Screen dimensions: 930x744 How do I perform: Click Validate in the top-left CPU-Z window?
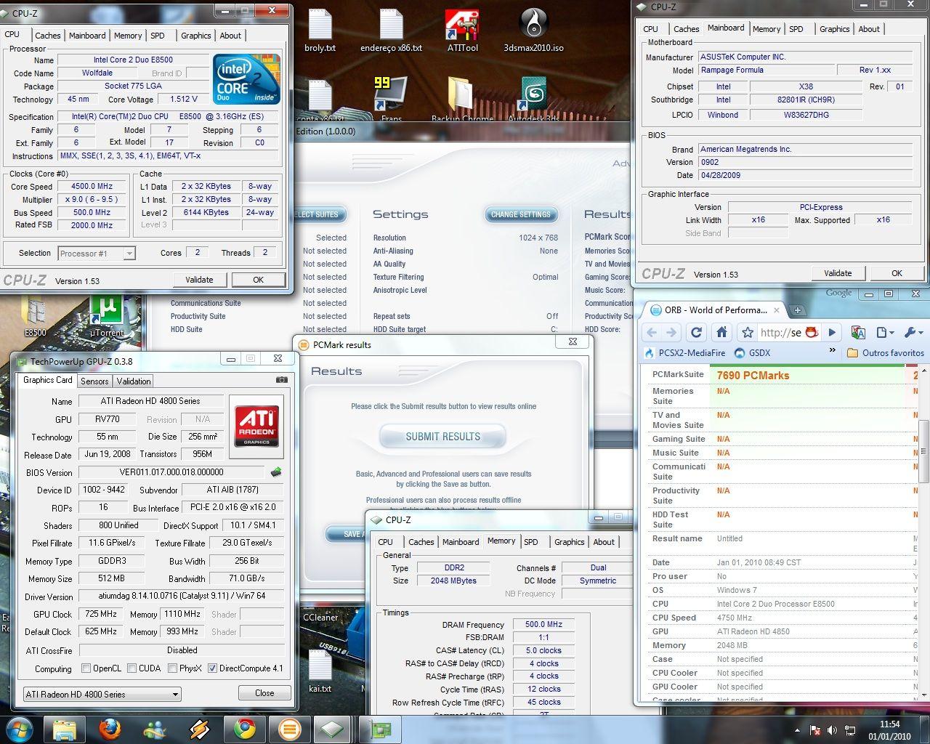(x=199, y=280)
